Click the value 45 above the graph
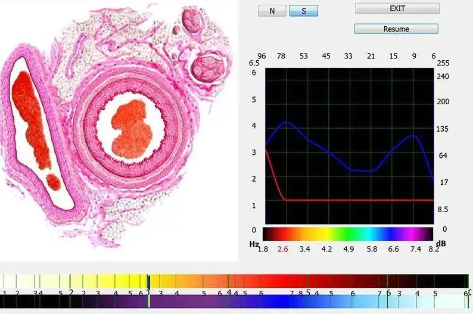This screenshot has width=473, height=314. 326,56
